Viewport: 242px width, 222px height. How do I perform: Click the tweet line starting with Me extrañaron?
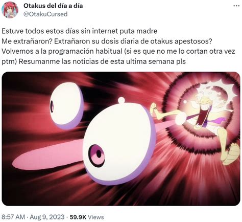107,41
